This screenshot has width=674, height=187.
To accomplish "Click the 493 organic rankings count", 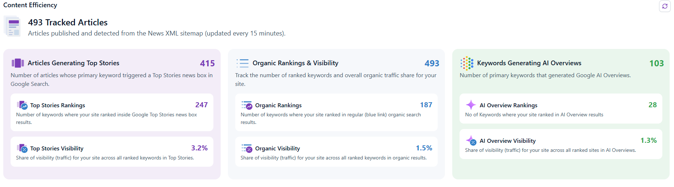I will pos(432,63).
